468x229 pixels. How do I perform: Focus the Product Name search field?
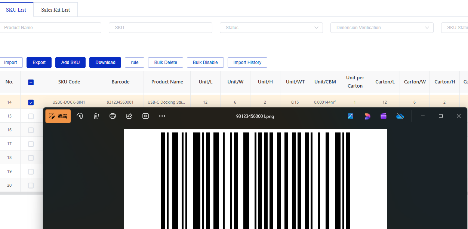click(x=50, y=28)
